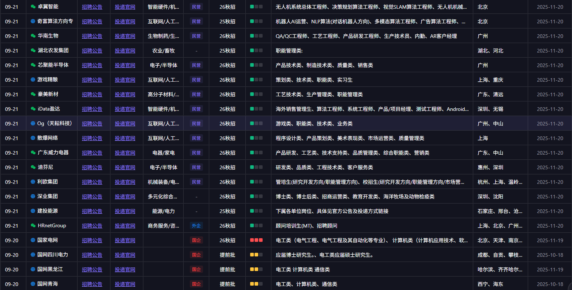572x290 pixels.
Task: Expand the truncated city list for 建投能源
Action: coord(501,211)
